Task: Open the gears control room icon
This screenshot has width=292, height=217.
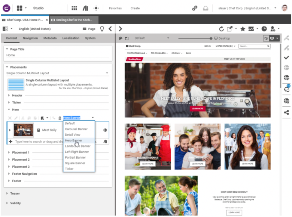Action: point(195,8)
